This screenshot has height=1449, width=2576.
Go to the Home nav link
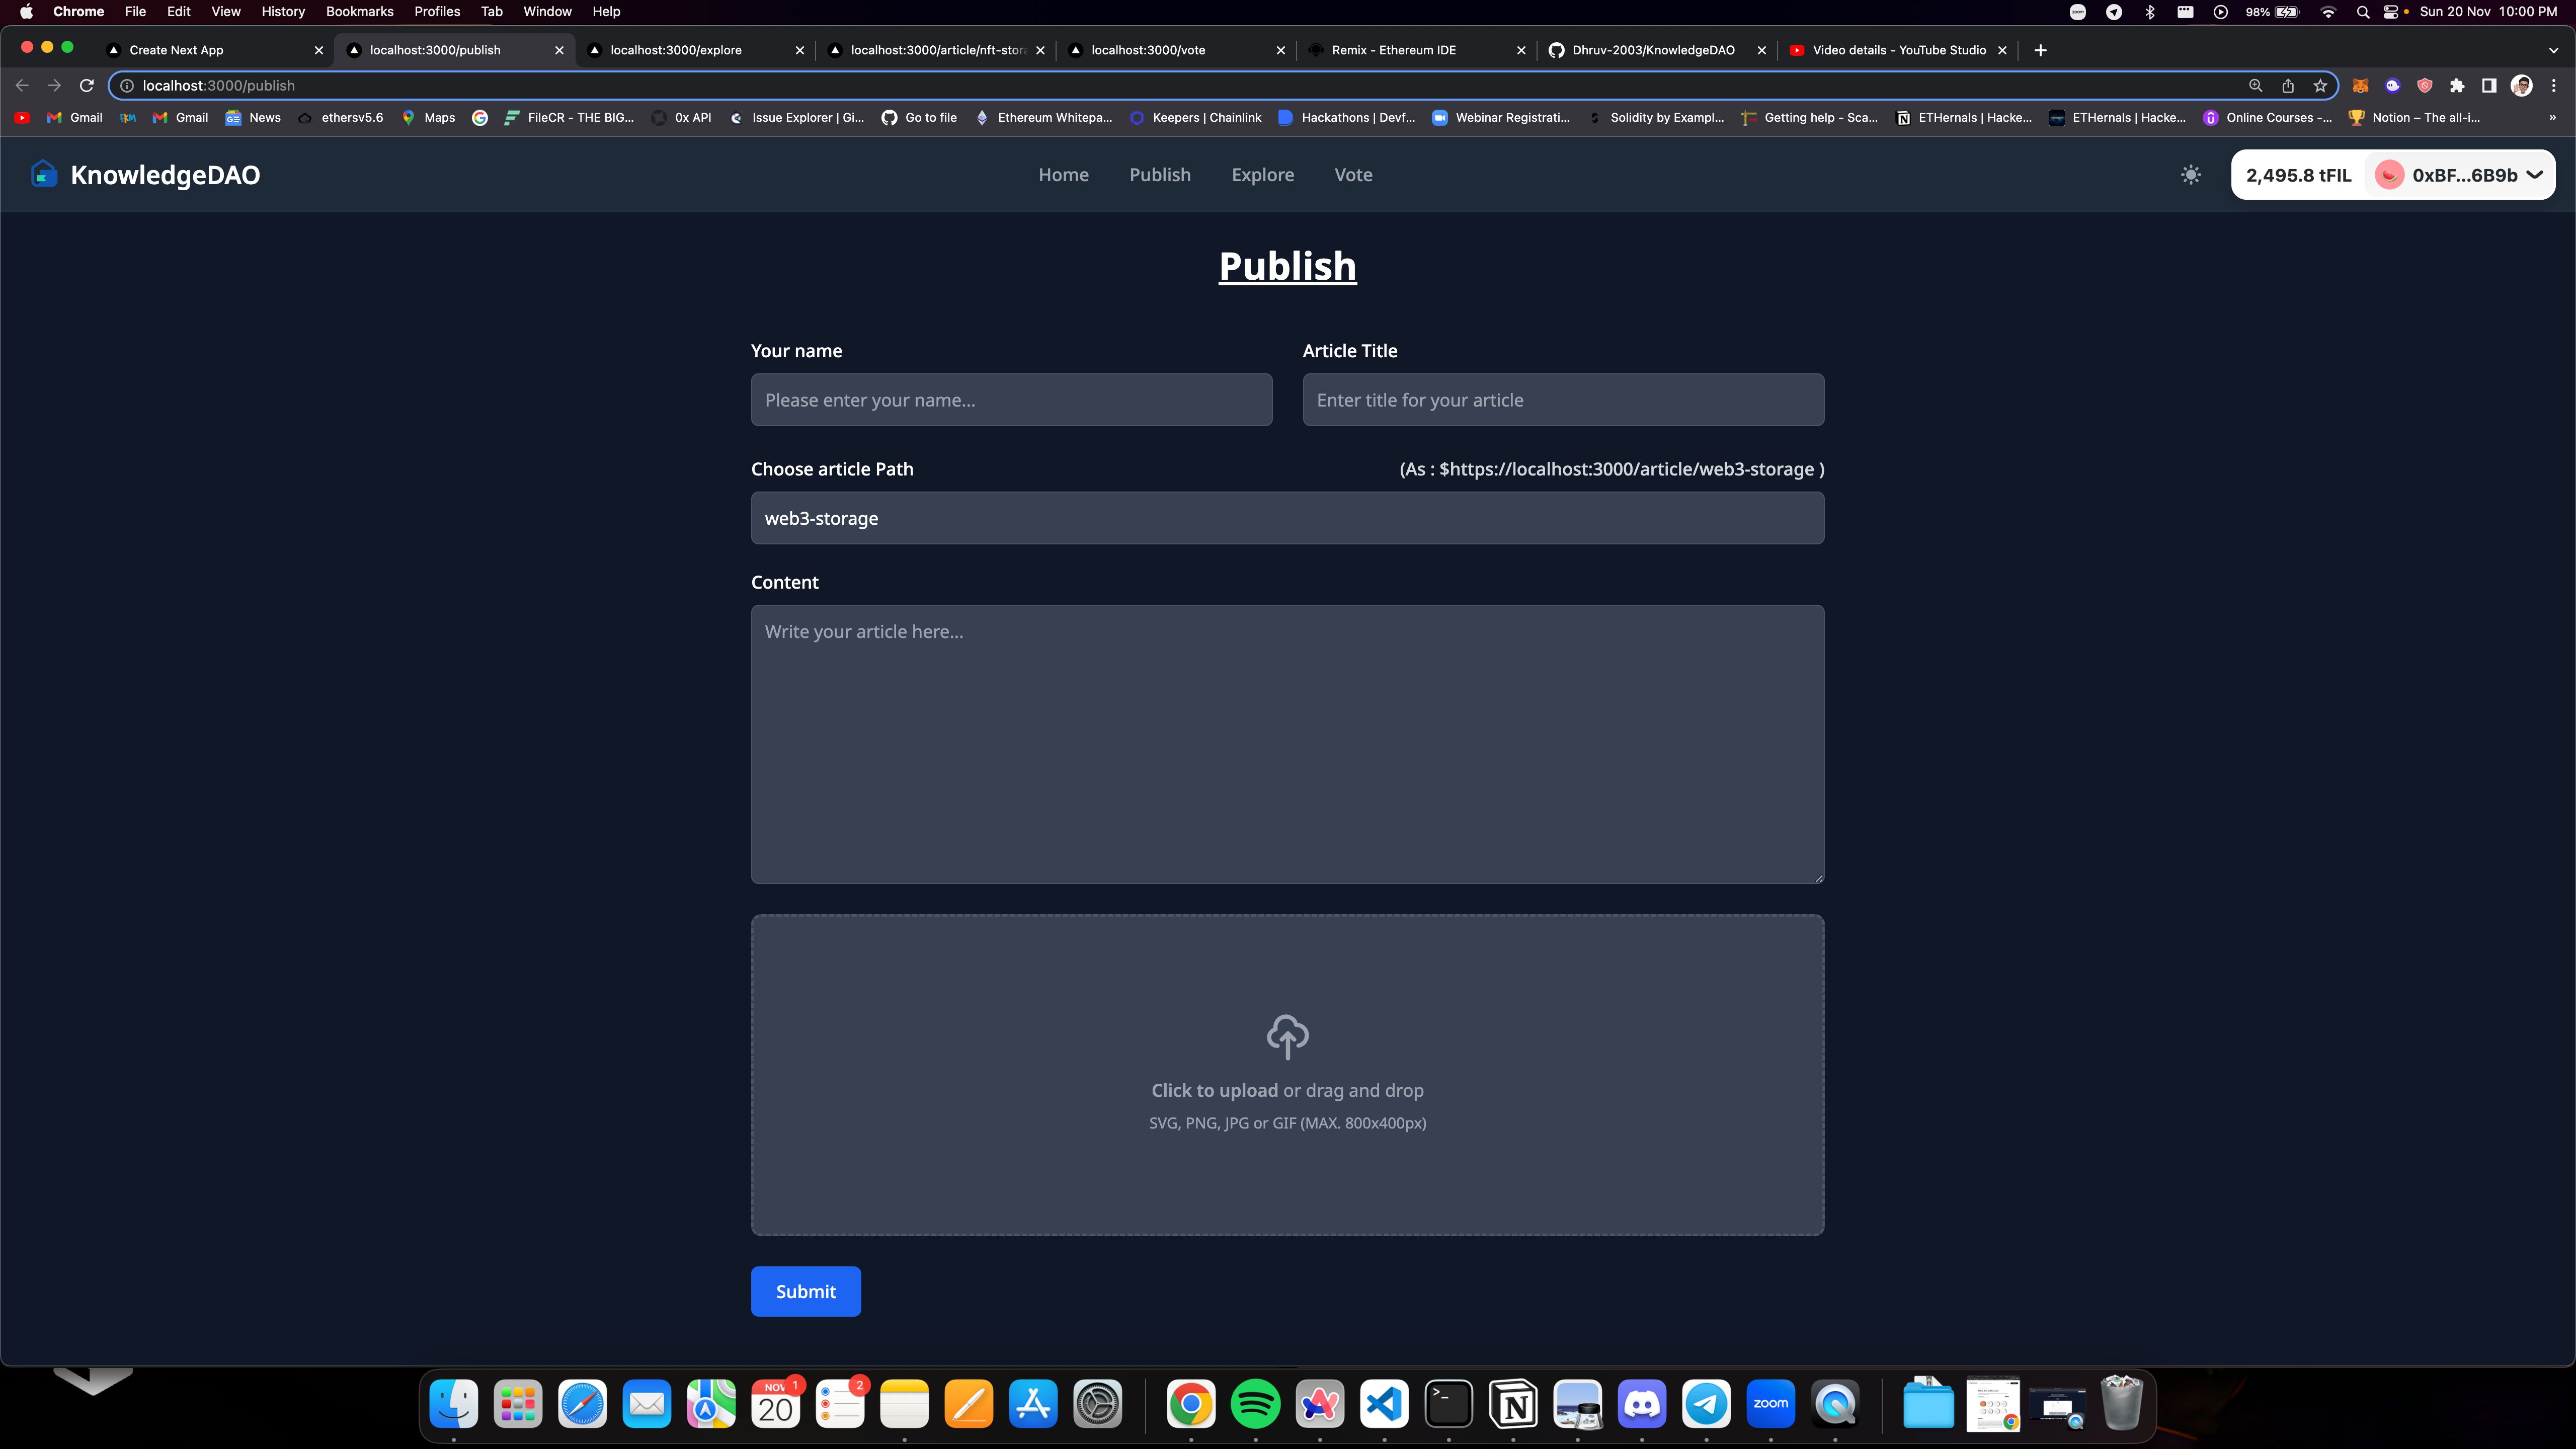(x=1063, y=175)
